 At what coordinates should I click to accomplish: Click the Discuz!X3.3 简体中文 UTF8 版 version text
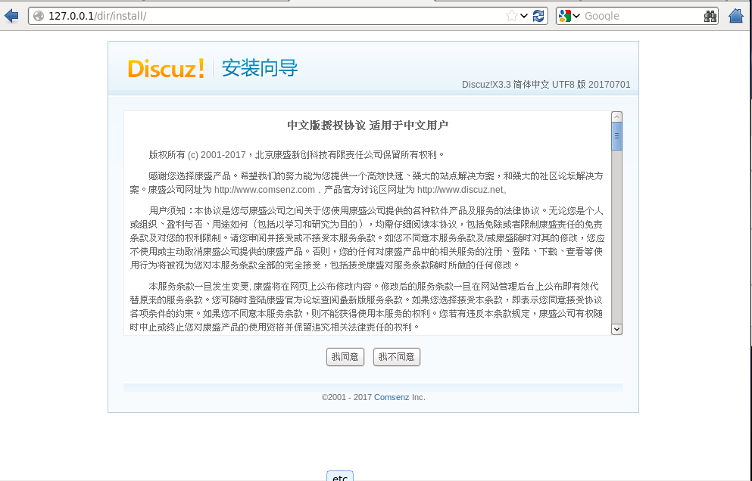pyautogui.click(x=546, y=85)
